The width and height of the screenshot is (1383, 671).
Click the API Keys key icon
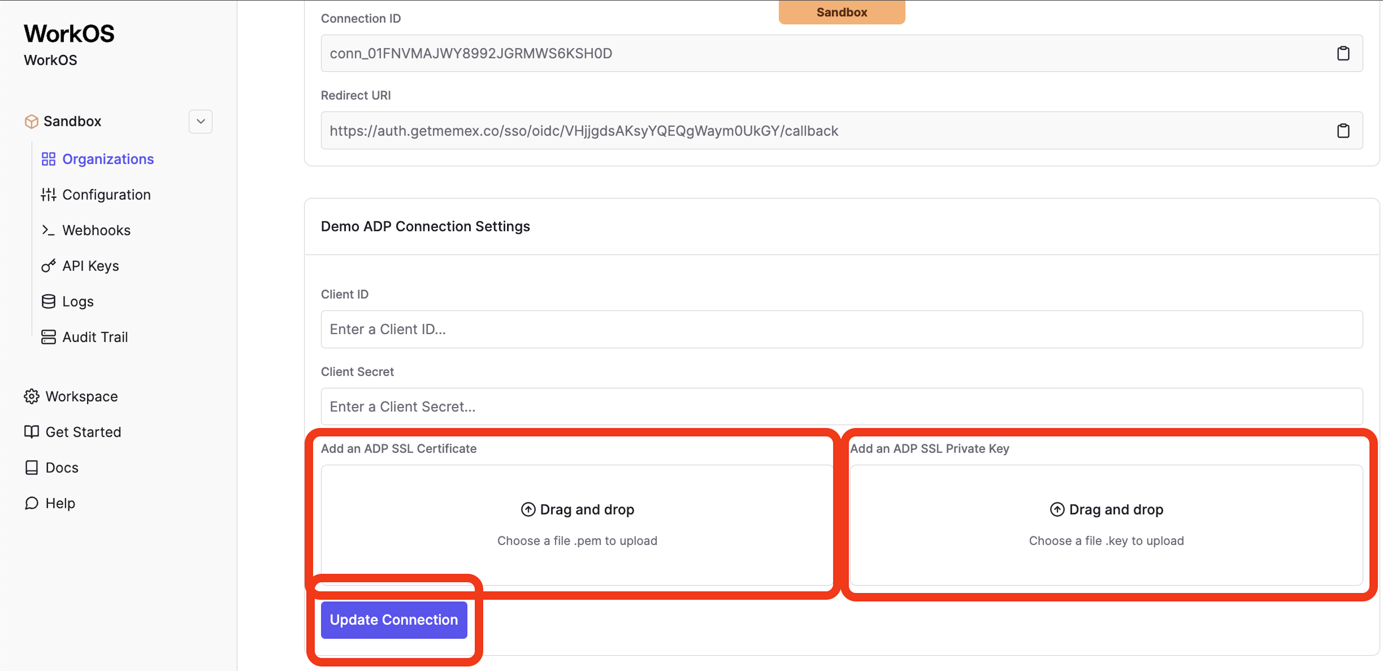click(x=48, y=266)
